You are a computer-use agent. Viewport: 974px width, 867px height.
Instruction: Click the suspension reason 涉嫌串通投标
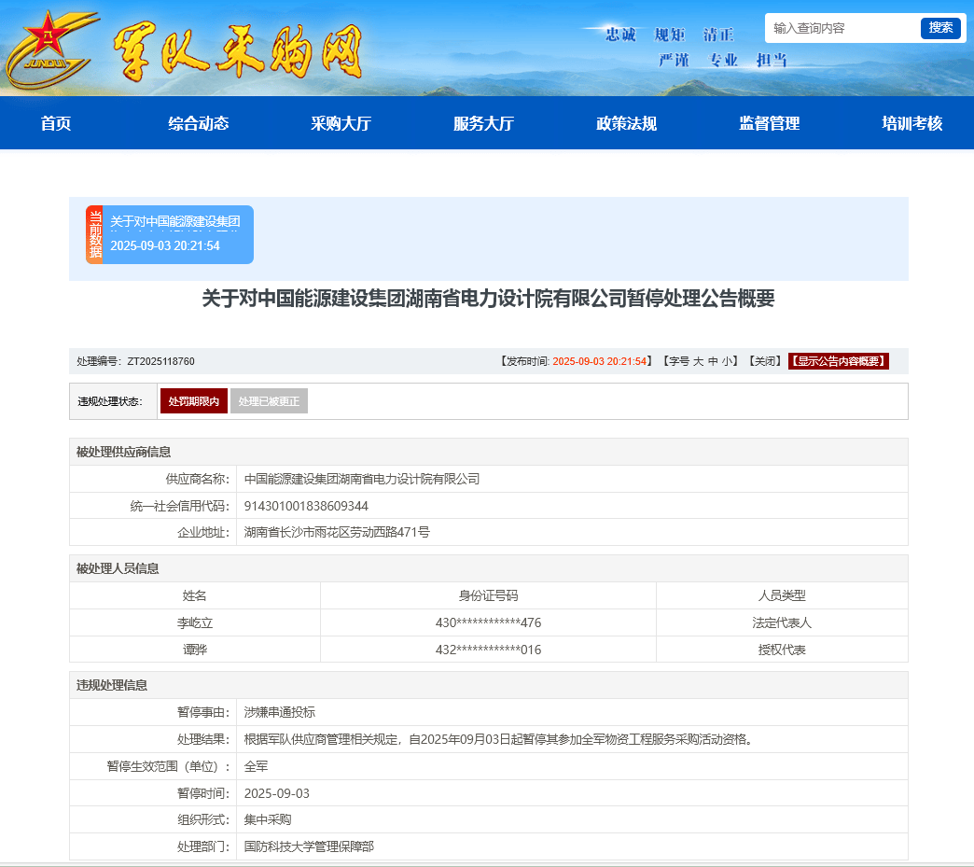[x=280, y=712]
